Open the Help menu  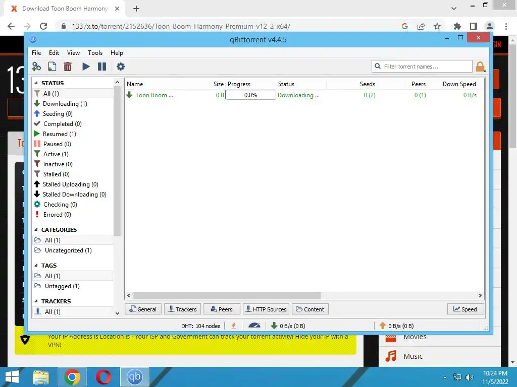point(117,52)
